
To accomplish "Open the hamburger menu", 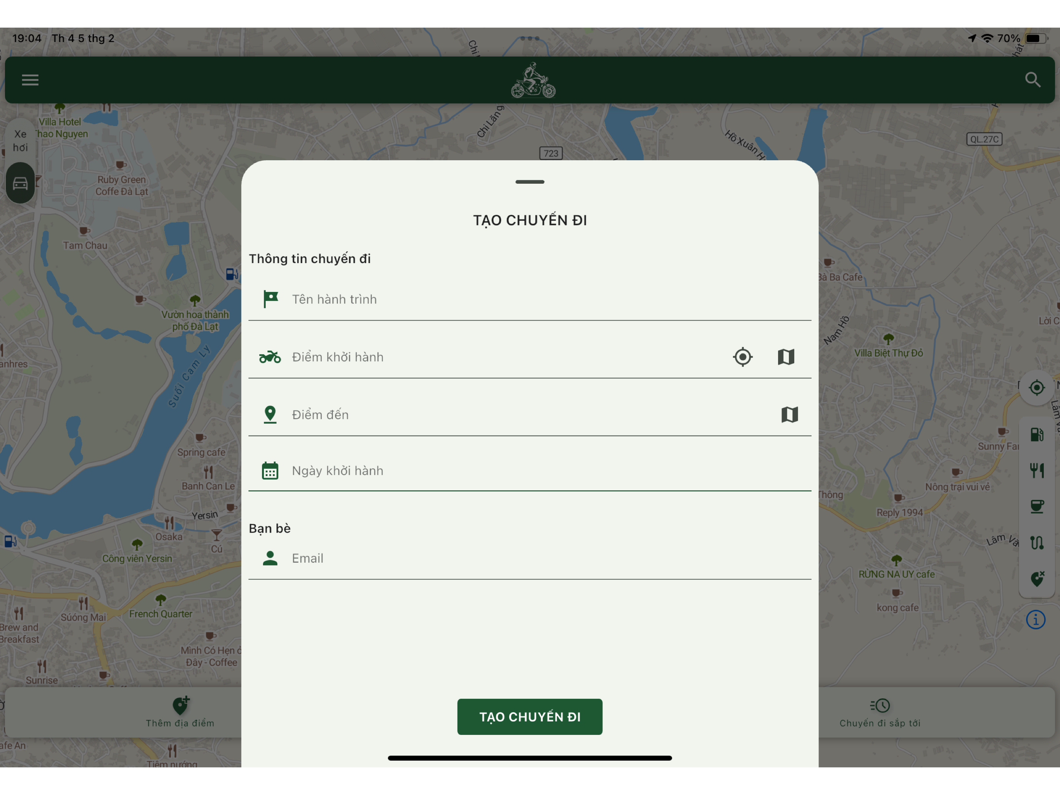I will tap(30, 80).
